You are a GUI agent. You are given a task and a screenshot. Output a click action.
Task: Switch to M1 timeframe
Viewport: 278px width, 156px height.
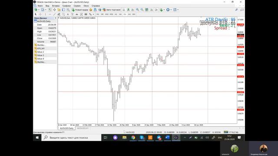coord(98,14)
